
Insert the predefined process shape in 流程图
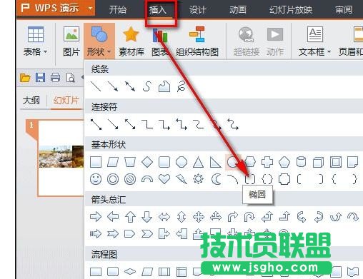coord(164,272)
